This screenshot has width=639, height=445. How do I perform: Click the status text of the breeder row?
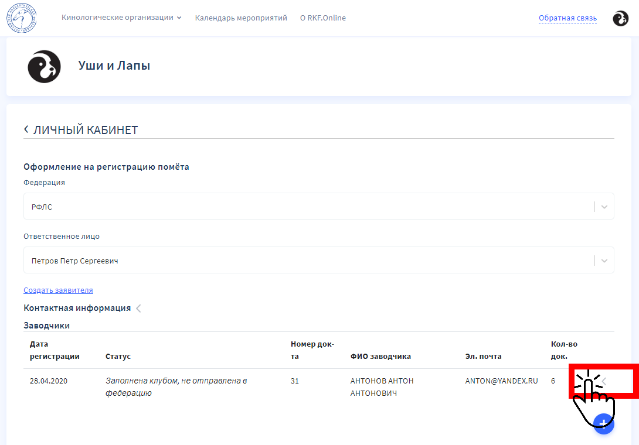176,387
